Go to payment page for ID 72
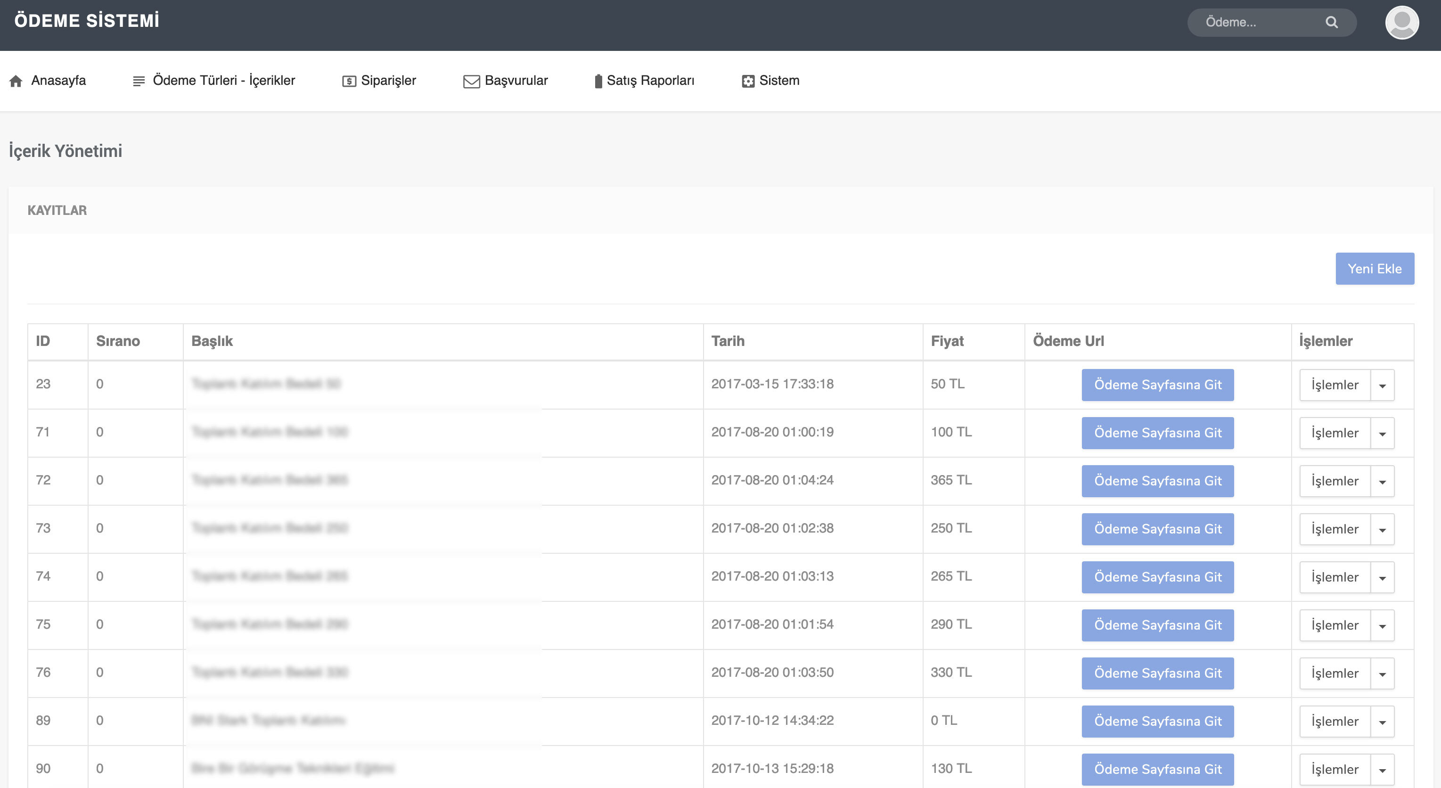This screenshot has width=1441, height=788. [1157, 481]
